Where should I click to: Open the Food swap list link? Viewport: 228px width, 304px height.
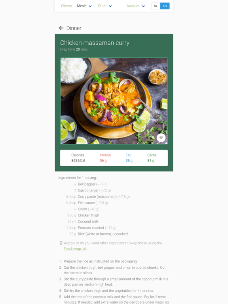click(75, 249)
